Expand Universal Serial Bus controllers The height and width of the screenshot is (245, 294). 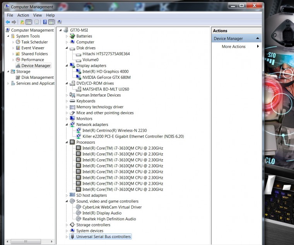(x=67, y=237)
